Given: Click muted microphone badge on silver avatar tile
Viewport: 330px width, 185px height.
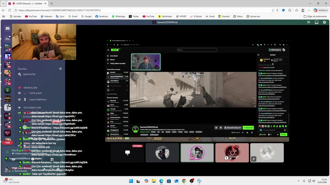Looking at the screenshot, I should pyautogui.click(x=253, y=159).
